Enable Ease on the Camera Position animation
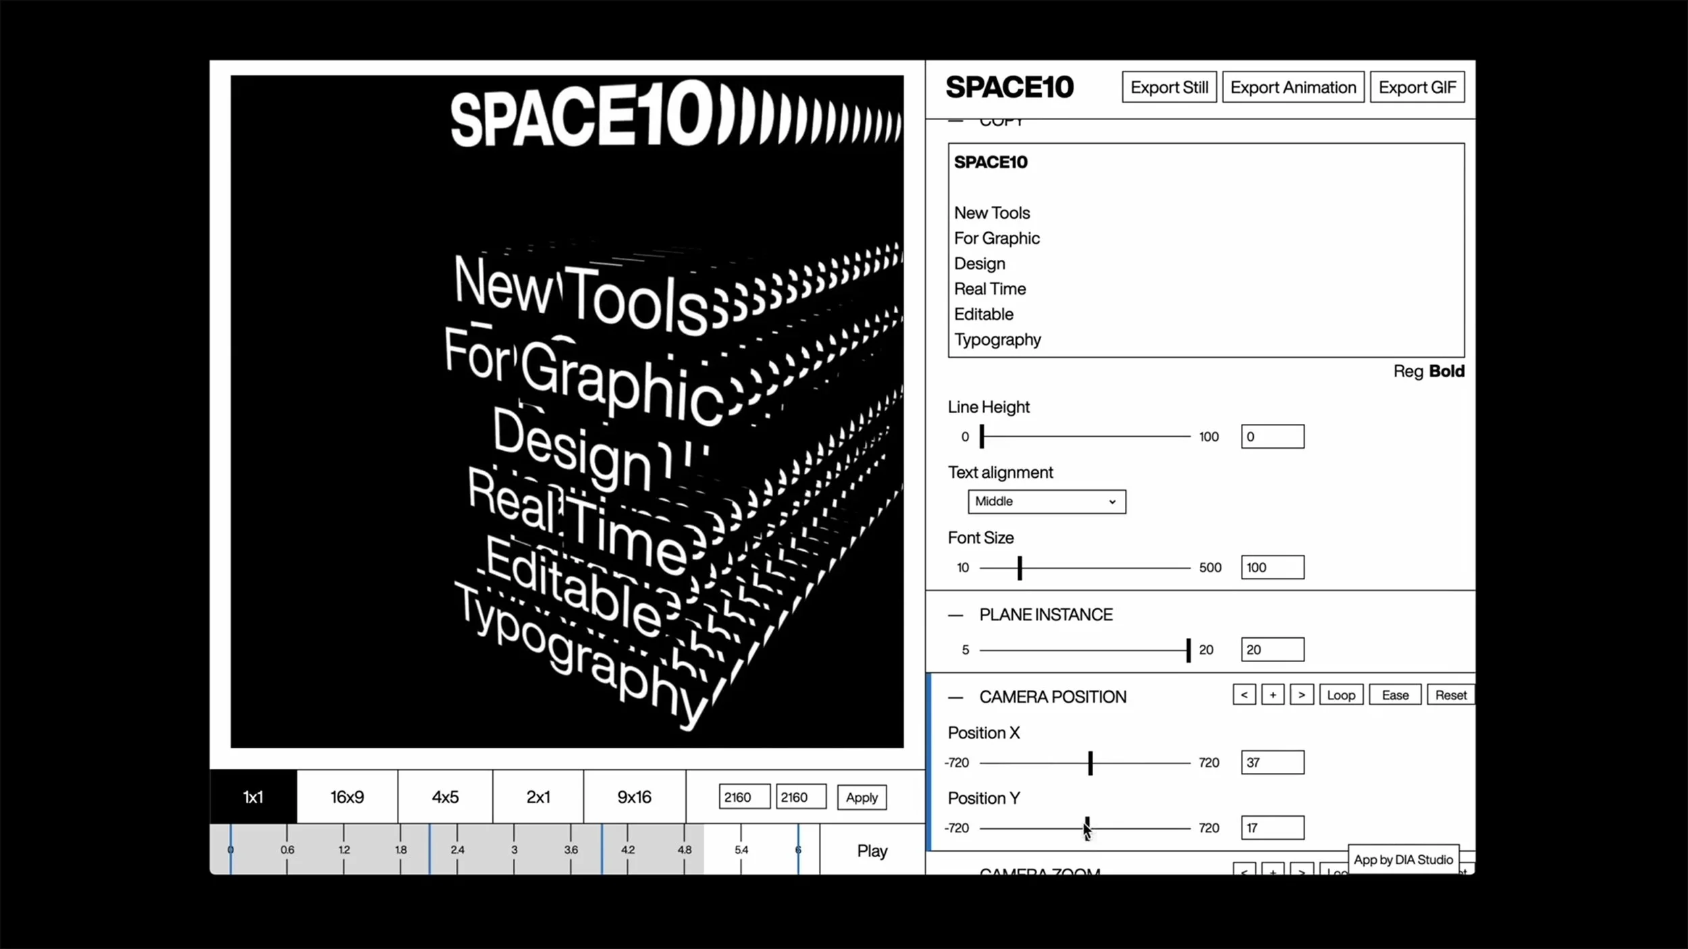1688x949 pixels. pyautogui.click(x=1395, y=695)
